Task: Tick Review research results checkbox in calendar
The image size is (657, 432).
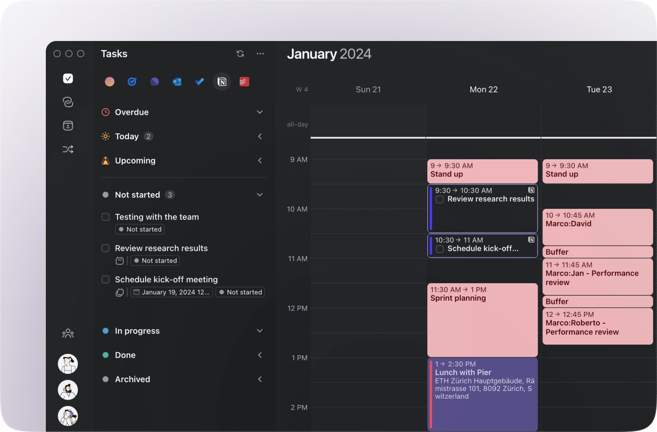Action: (x=440, y=200)
